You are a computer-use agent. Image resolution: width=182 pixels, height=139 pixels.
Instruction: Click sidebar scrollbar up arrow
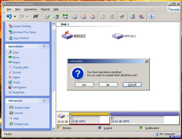(53, 24)
